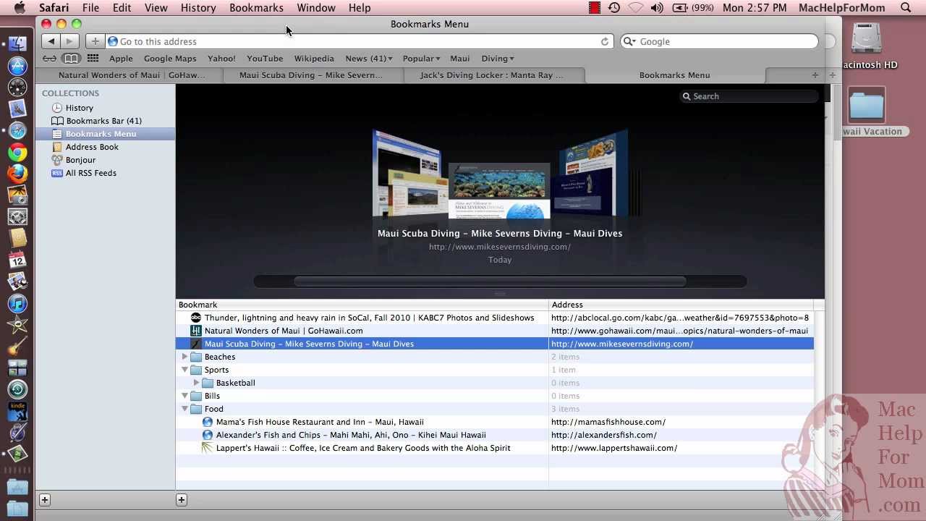Open the Popular bookmarks dropdown
926x521 pixels.
421,59
